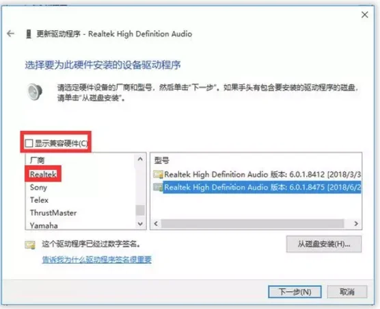Click the back arrow icon
This screenshot has height=309, width=380.
point(10,34)
